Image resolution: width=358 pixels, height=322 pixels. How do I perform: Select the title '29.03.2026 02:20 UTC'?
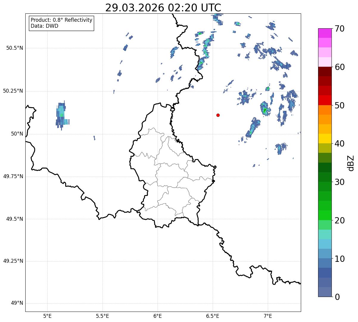[x=163, y=7]
